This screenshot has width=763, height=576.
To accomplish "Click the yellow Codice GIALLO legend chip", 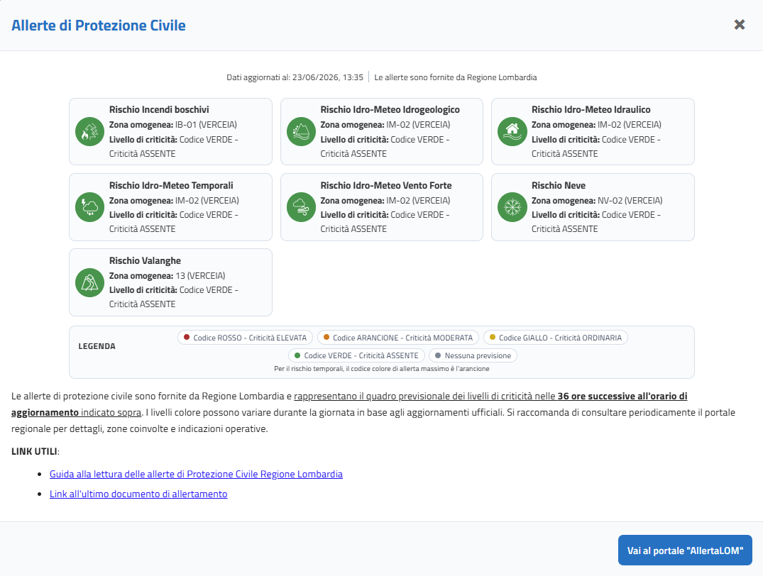I will click(555, 338).
